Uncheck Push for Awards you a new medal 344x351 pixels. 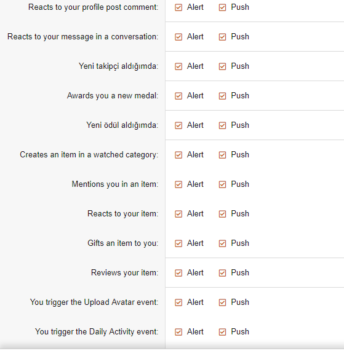point(222,96)
